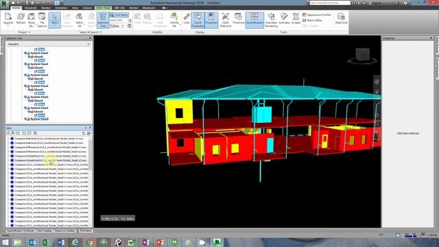This screenshot has width=439, height=247.
Task: Click the Navisworks application menu logo
Action: pos(4,4)
